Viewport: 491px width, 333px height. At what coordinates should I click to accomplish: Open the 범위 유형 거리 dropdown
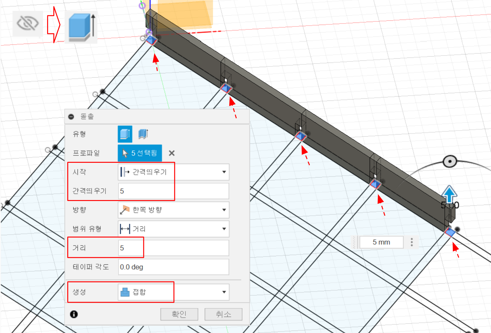click(174, 229)
